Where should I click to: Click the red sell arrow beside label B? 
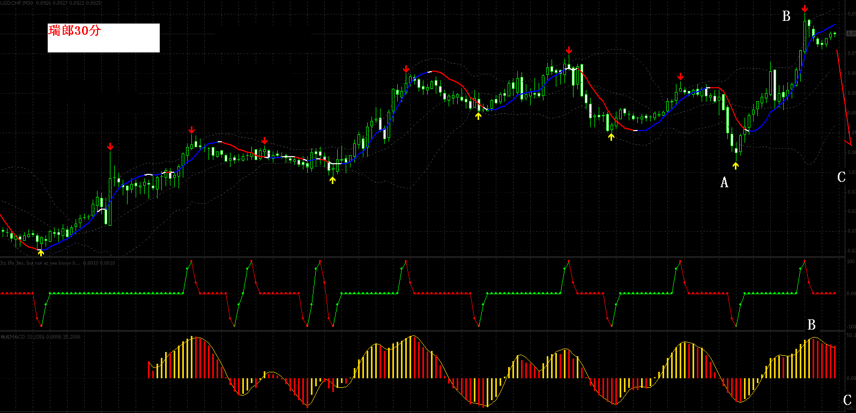tap(805, 8)
